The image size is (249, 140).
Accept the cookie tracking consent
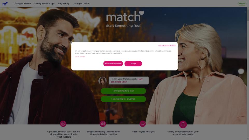[133, 64]
